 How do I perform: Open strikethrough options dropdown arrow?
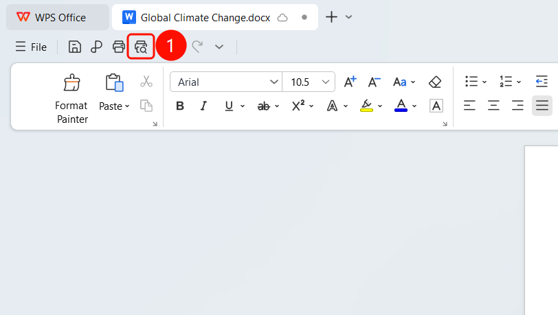coord(277,106)
